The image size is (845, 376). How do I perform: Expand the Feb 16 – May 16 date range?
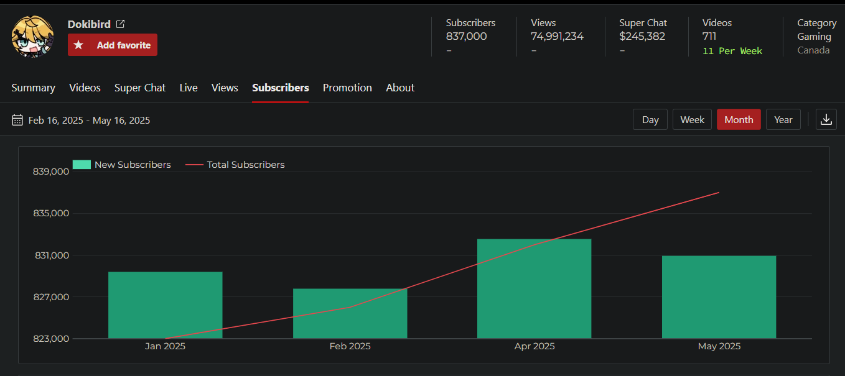pyautogui.click(x=89, y=121)
